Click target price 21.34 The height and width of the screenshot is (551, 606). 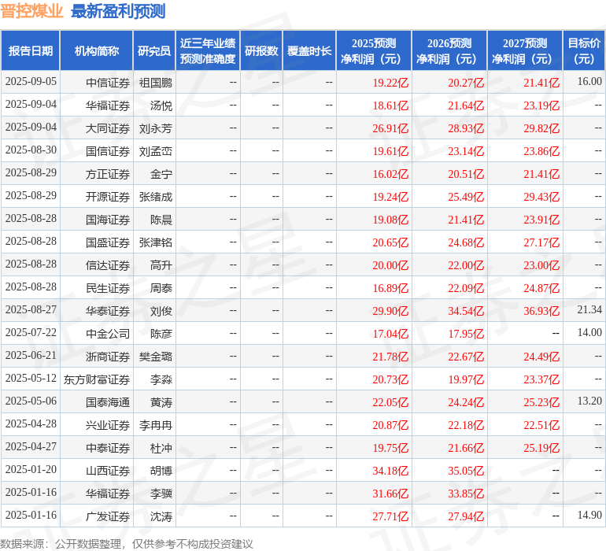click(x=589, y=309)
